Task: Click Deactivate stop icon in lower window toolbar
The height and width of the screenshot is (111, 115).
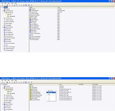Action: pyautogui.click(x=7, y=82)
